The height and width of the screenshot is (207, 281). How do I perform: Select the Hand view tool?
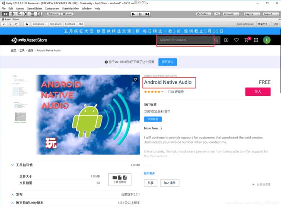coord(5,14)
